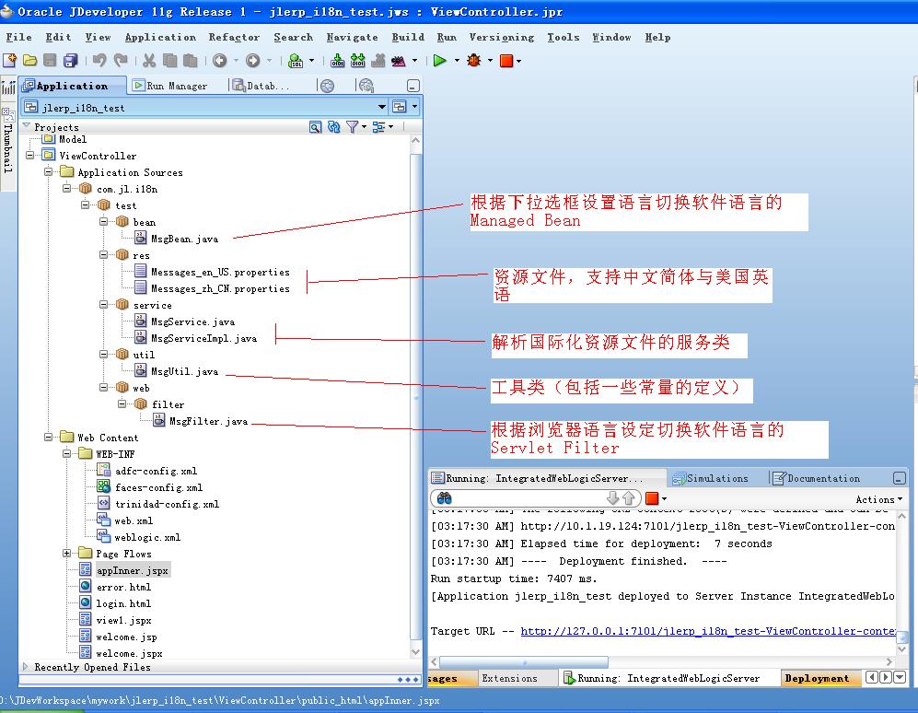
Task: Switch to the Run Manager tab
Action: [x=170, y=86]
